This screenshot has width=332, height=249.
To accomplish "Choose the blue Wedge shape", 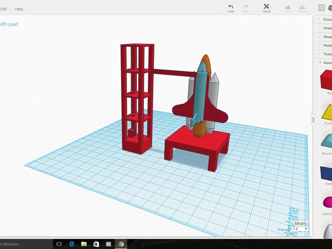I will (x=327, y=172).
